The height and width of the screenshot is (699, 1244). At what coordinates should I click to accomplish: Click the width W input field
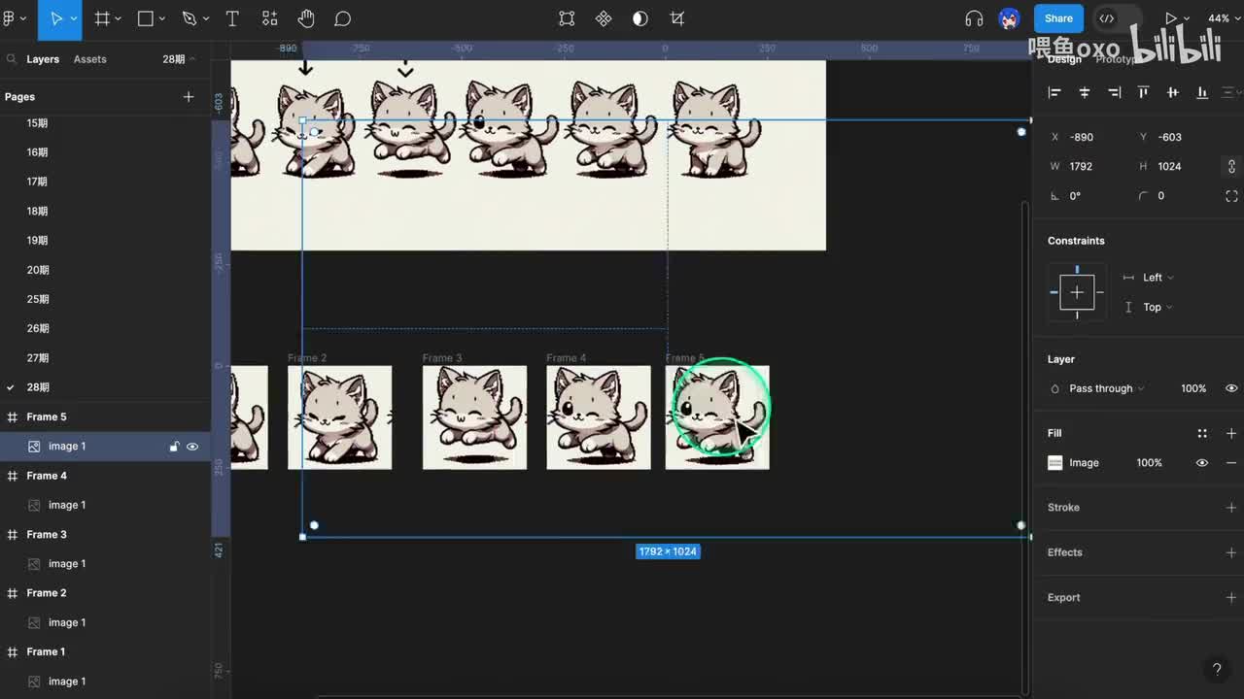coord(1093,166)
